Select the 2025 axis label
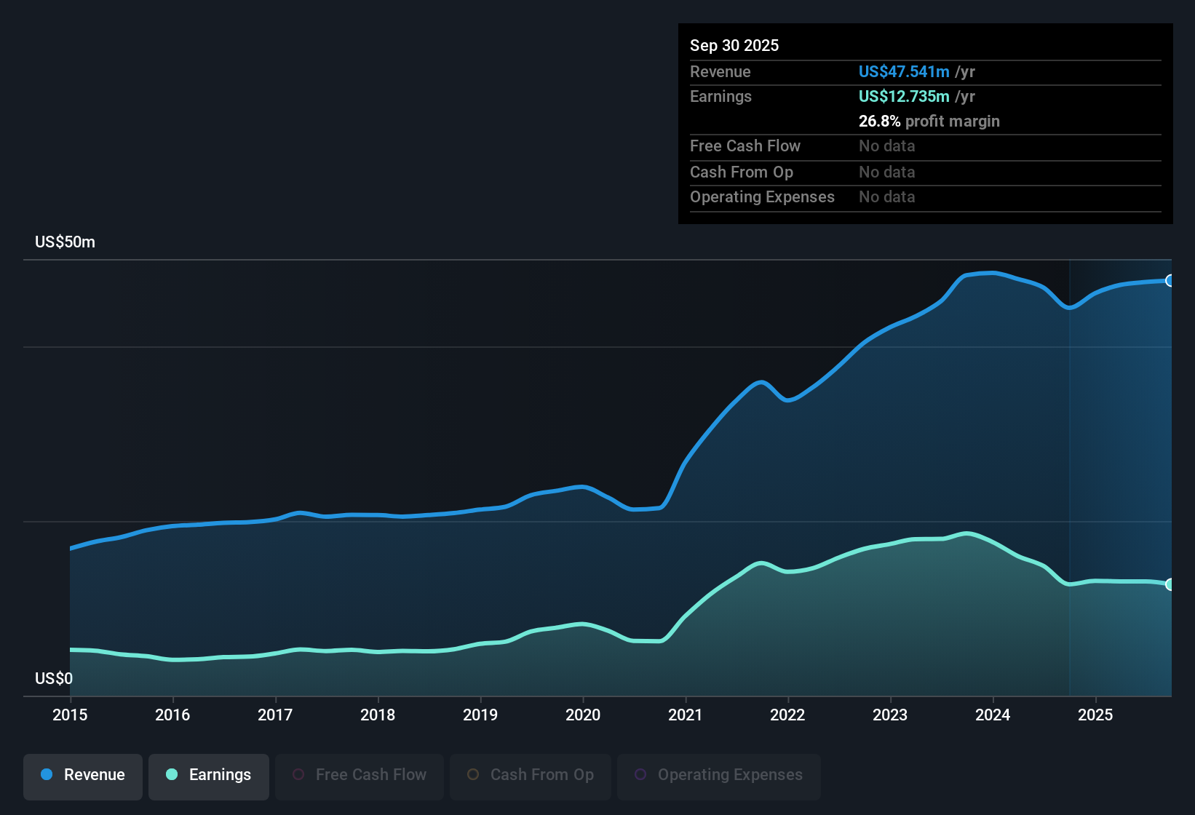Screen dimensions: 1195x815 (x=1097, y=715)
